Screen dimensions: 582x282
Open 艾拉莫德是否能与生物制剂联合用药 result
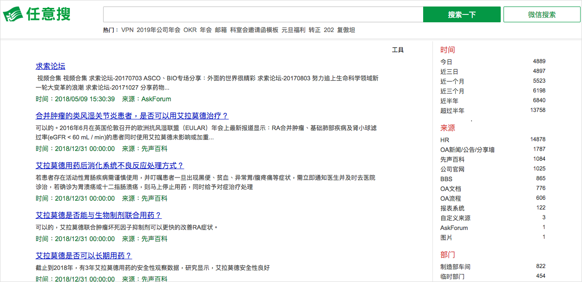tap(98, 215)
